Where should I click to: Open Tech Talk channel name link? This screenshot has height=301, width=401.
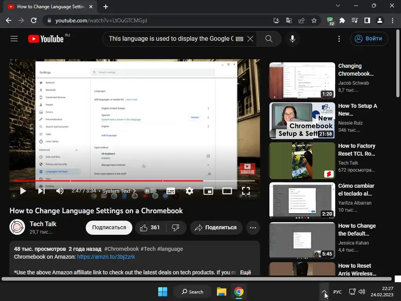tap(43, 224)
